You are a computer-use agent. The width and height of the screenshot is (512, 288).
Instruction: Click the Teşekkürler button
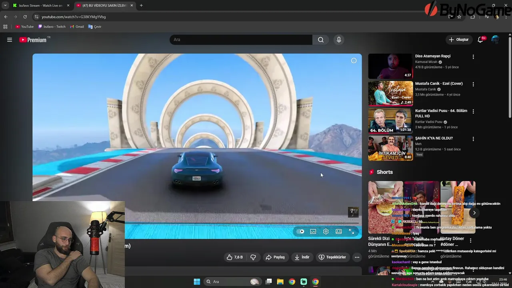[332, 257]
